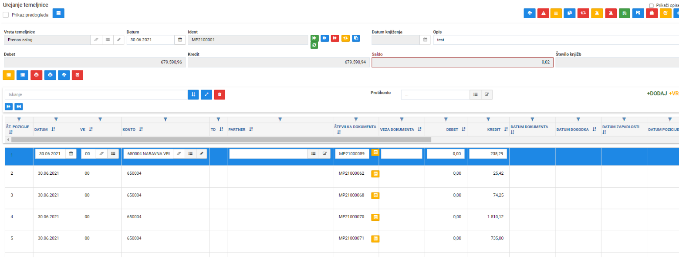This screenshot has width=679, height=266.
Task: Click the red printer icon below Debet
Action: (36, 75)
